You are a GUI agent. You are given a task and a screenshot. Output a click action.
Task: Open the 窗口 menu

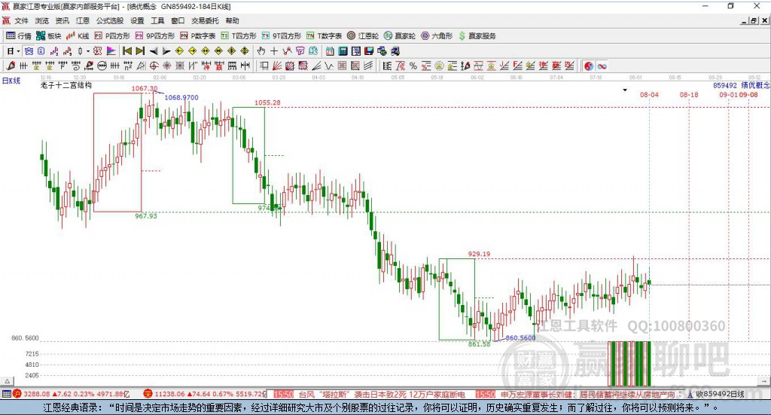pyautogui.click(x=178, y=20)
